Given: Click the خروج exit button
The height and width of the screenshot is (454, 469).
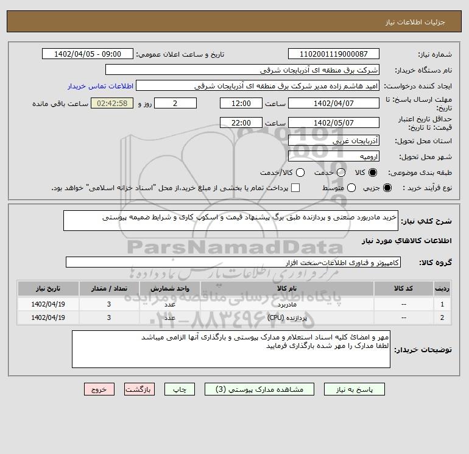Looking at the screenshot, I should pyautogui.click(x=99, y=389).
